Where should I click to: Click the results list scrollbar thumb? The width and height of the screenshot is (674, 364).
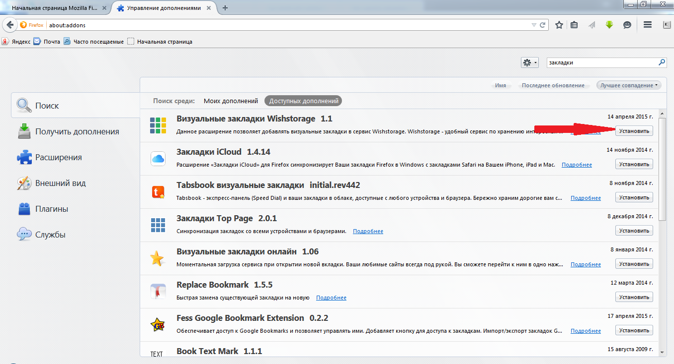[662, 170]
